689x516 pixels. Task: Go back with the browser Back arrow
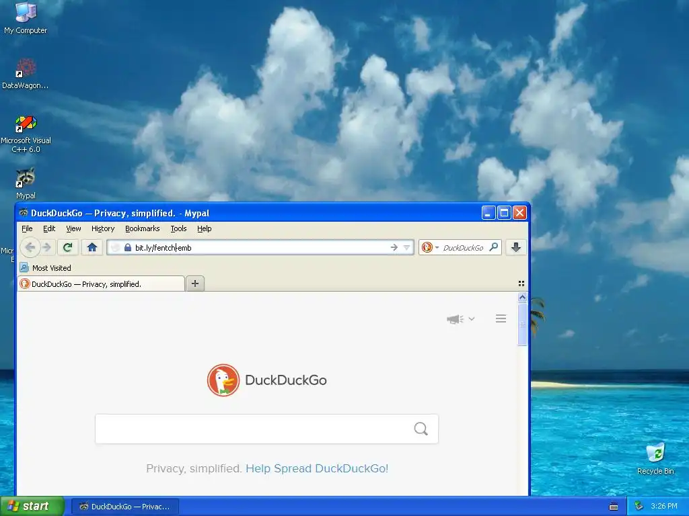(30, 247)
